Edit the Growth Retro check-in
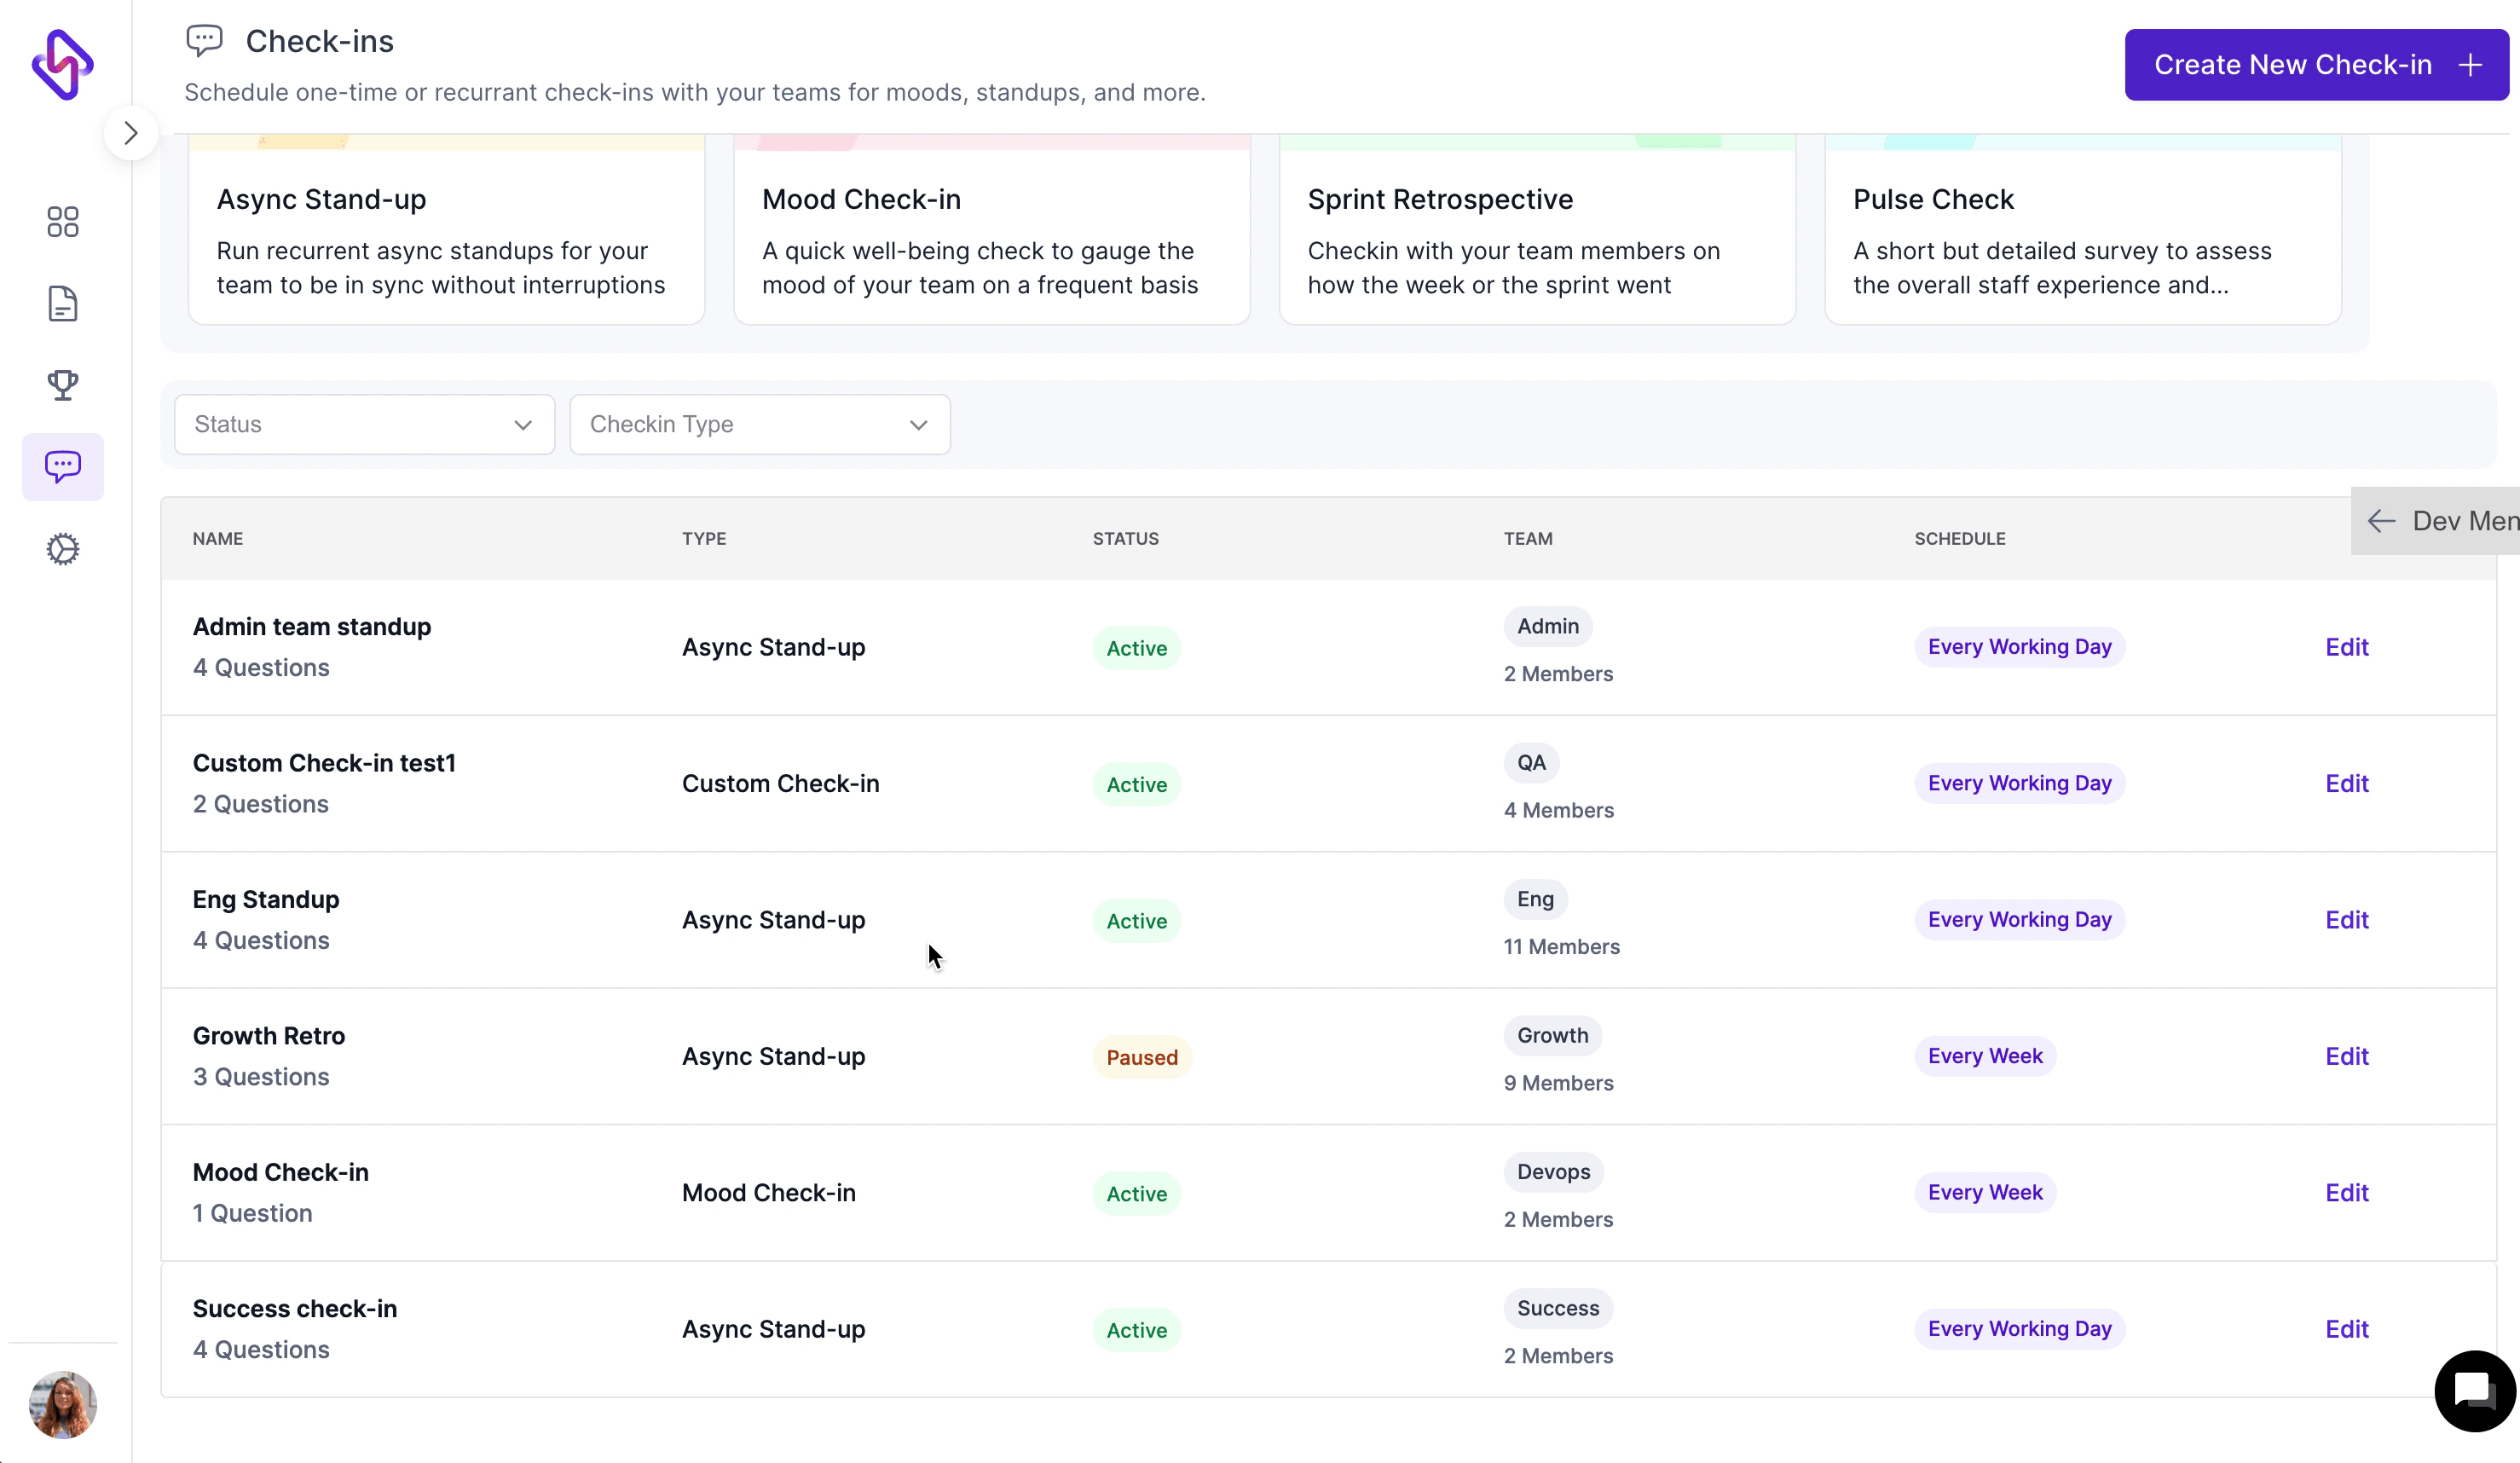Image resolution: width=2520 pixels, height=1463 pixels. (x=2348, y=1055)
